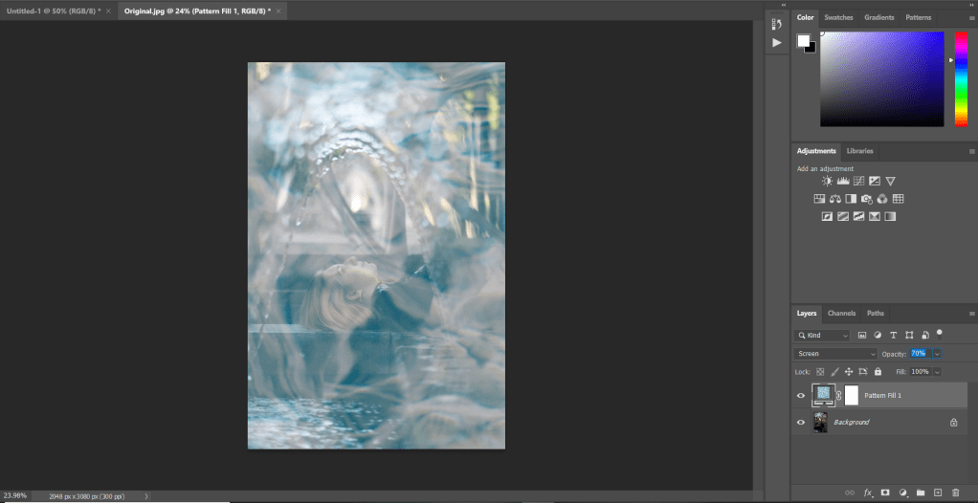Add a Photo Filter adjustment
The width and height of the screenshot is (978, 503).
coord(866,199)
